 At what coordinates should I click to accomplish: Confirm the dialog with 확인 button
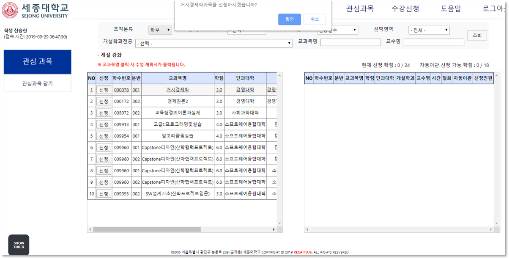click(290, 19)
